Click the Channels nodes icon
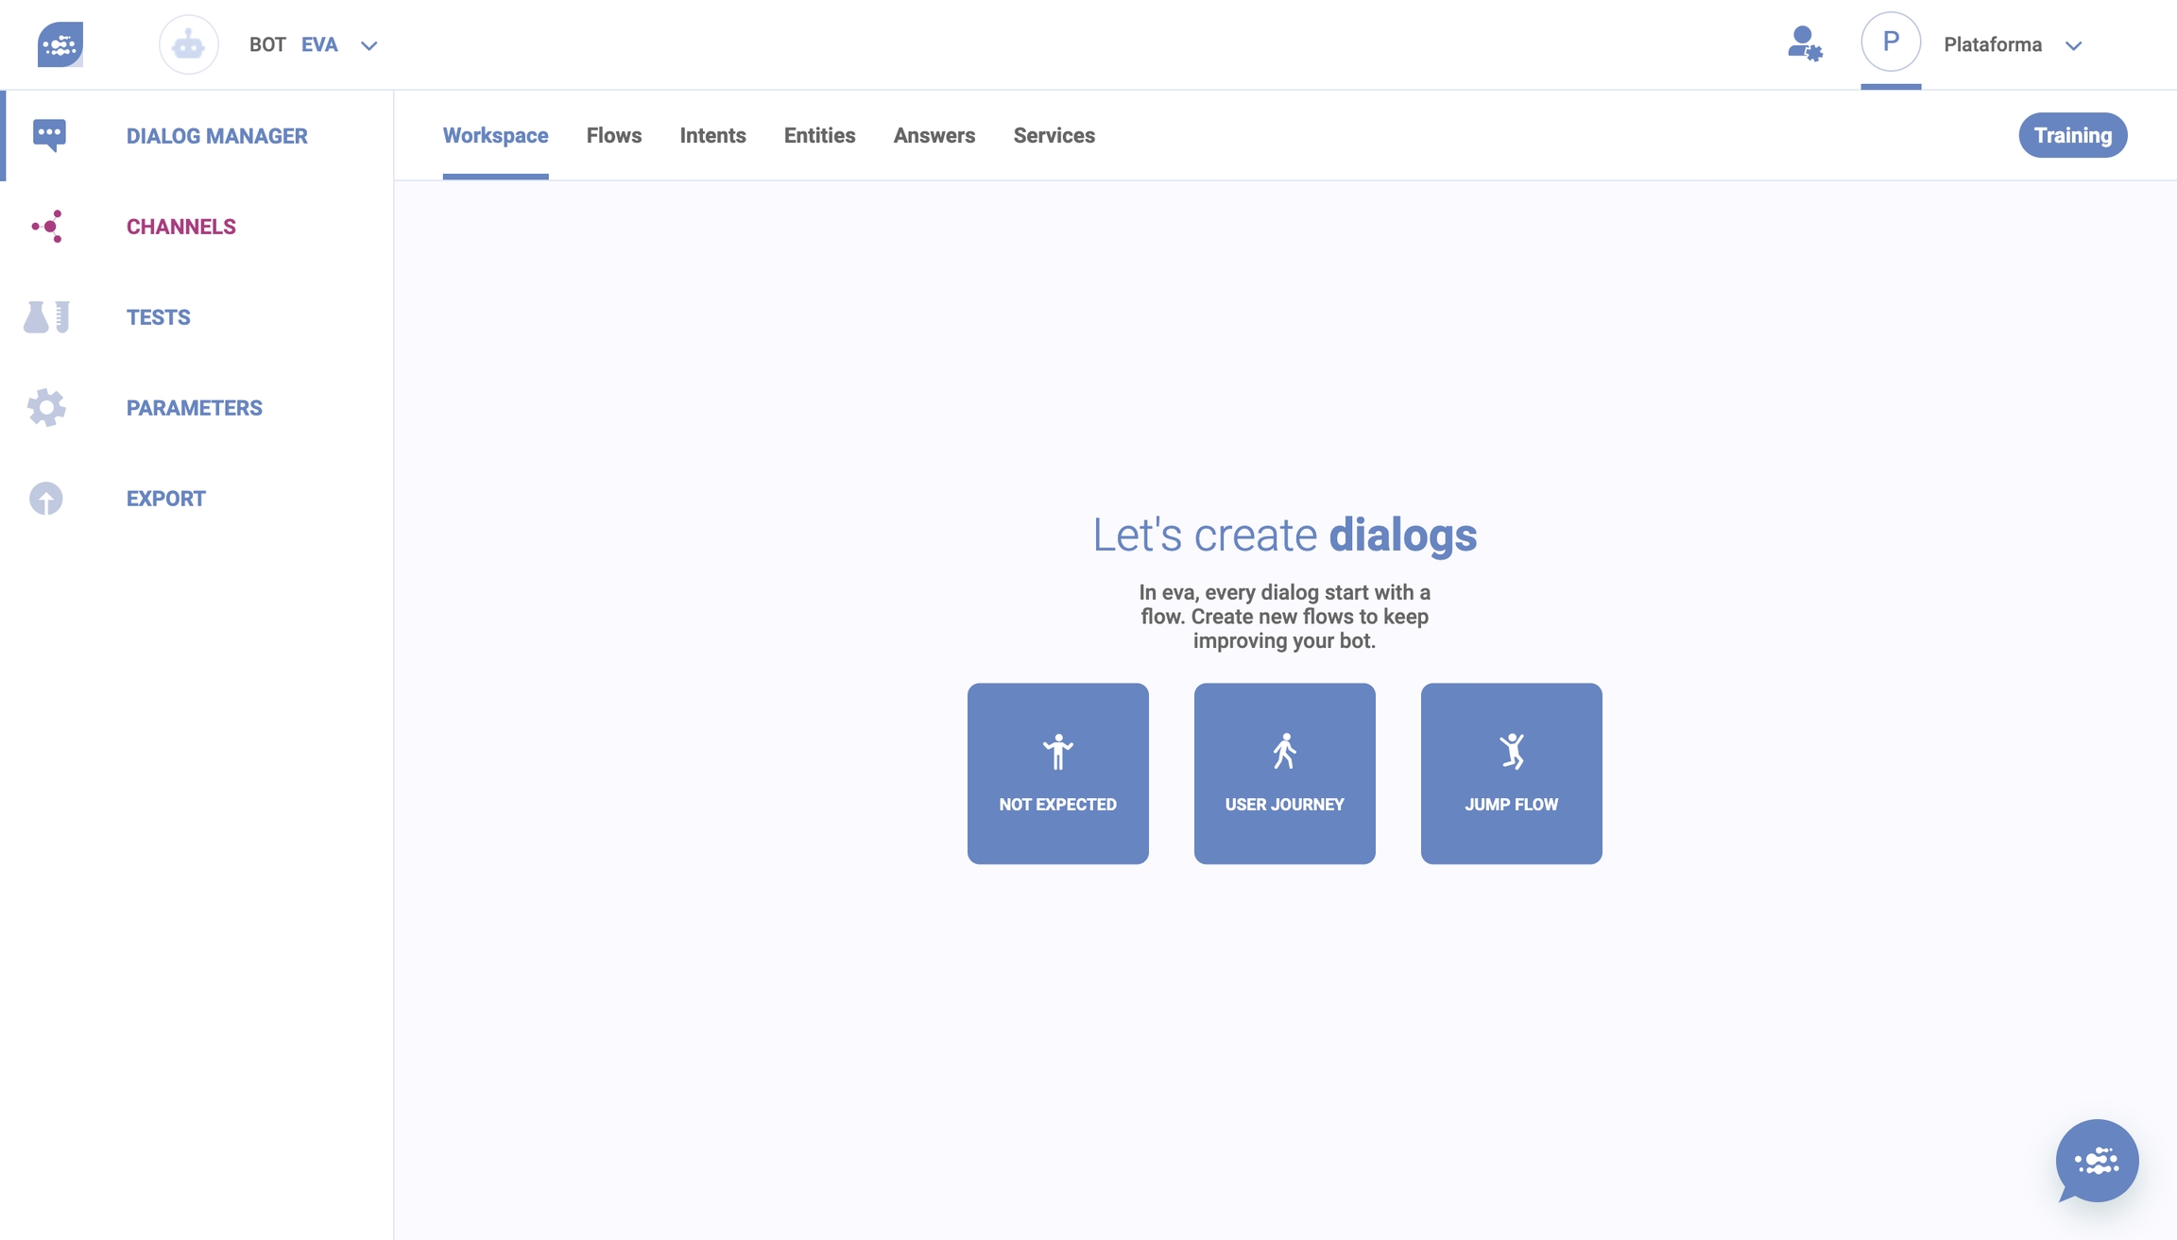The image size is (2177, 1240). click(47, 227)
